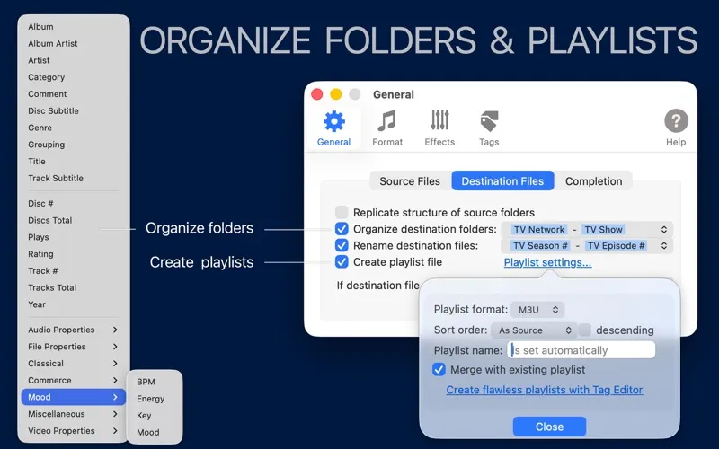
Task: Open the Organize destination folders pattern dropdown
Action: click(587, 229)
